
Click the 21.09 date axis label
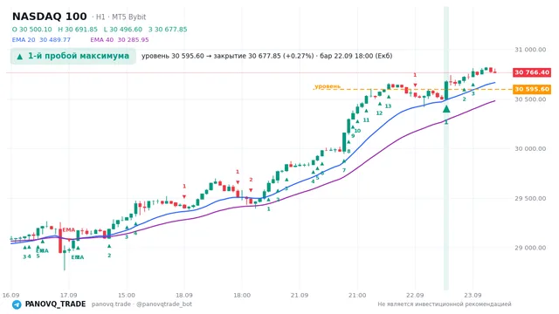[x=300, y=295]
